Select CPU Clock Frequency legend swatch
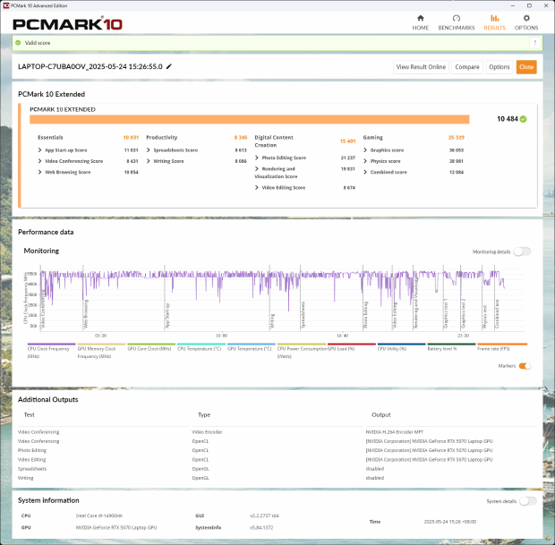This screenshot has width=555, height=545. pyautogui.click(x=51, y=344)
